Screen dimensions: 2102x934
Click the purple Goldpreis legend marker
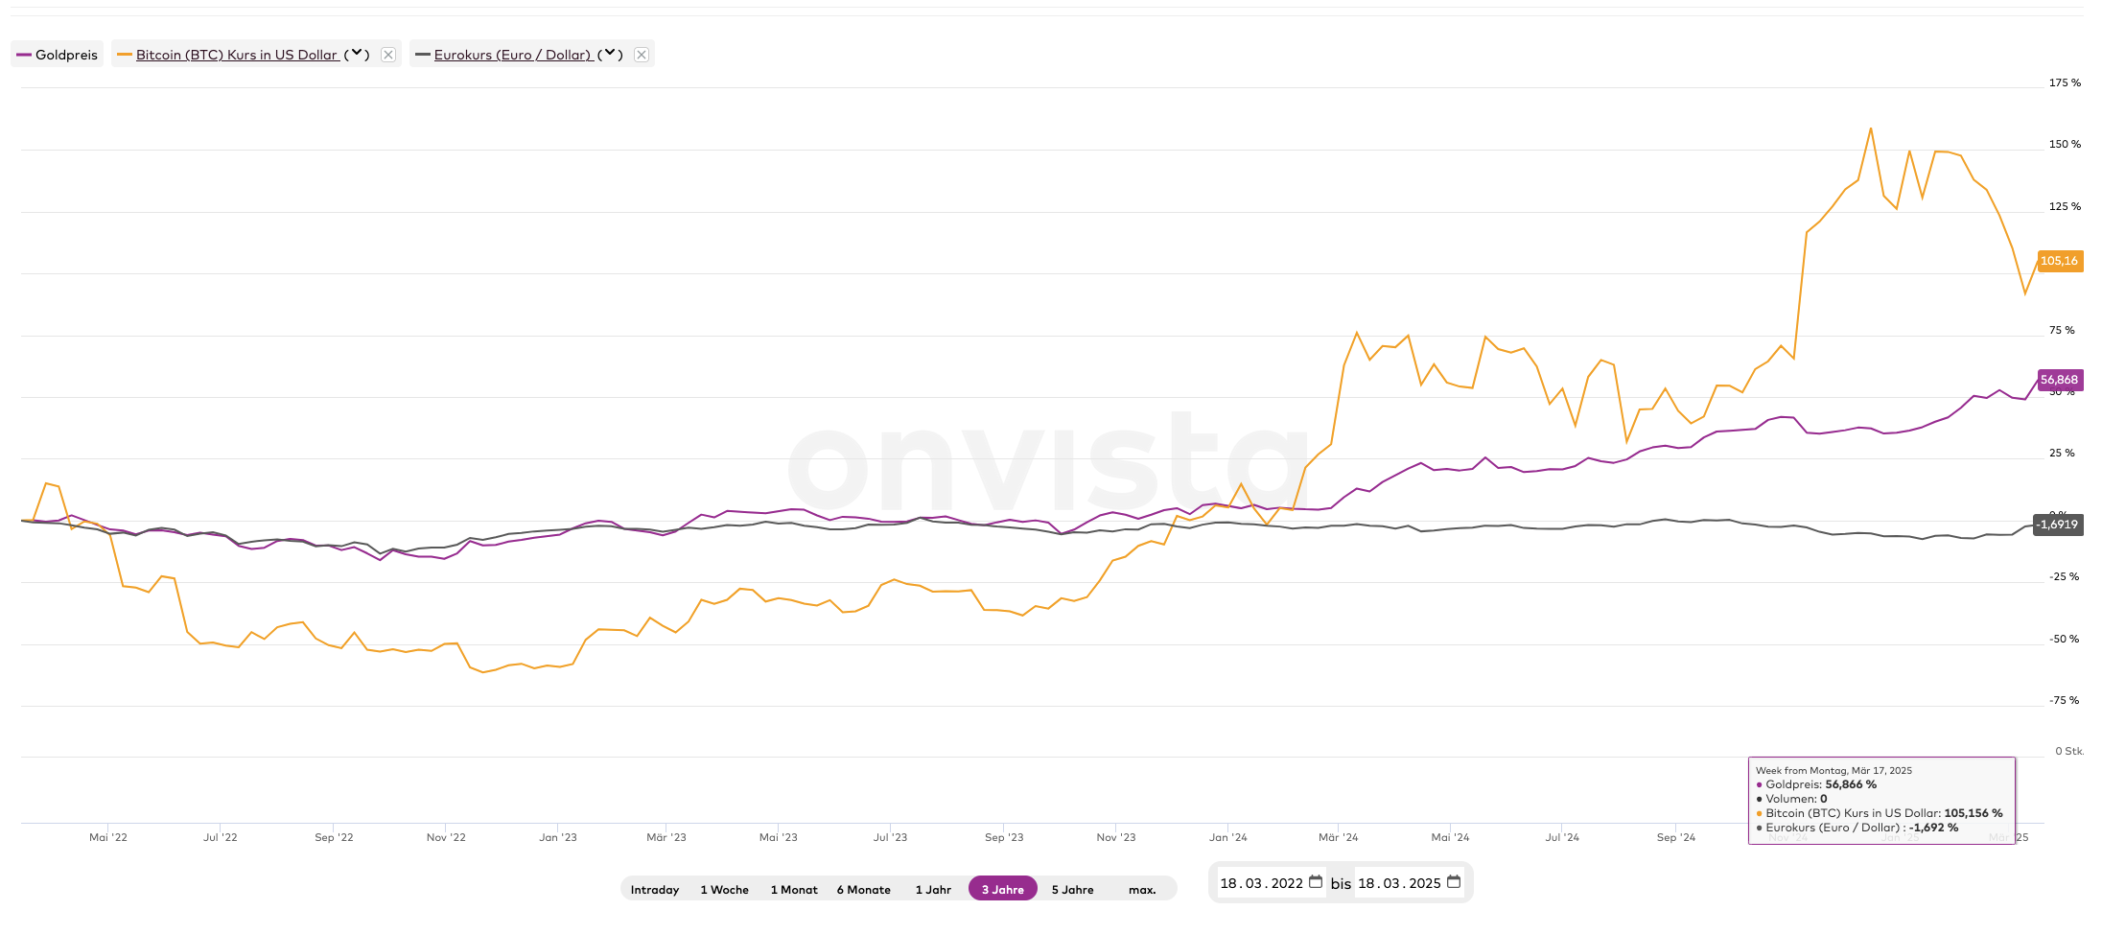pos(24,55)
